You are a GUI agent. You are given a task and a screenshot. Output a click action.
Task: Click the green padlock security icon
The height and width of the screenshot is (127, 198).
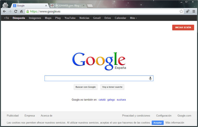[x=28, y=12]
